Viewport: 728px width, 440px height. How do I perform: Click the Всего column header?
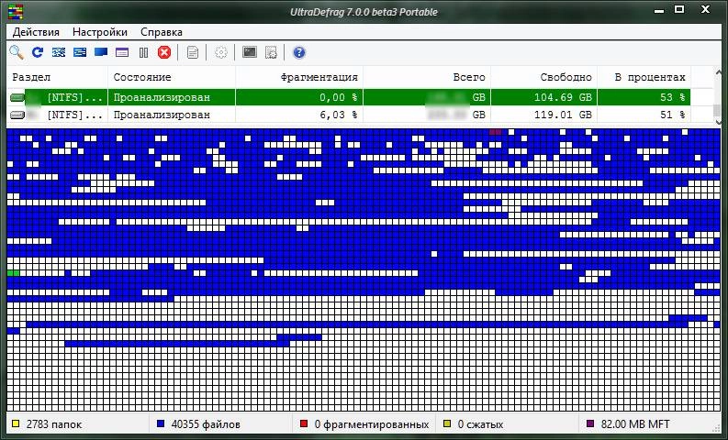click(x=427, y=77)
